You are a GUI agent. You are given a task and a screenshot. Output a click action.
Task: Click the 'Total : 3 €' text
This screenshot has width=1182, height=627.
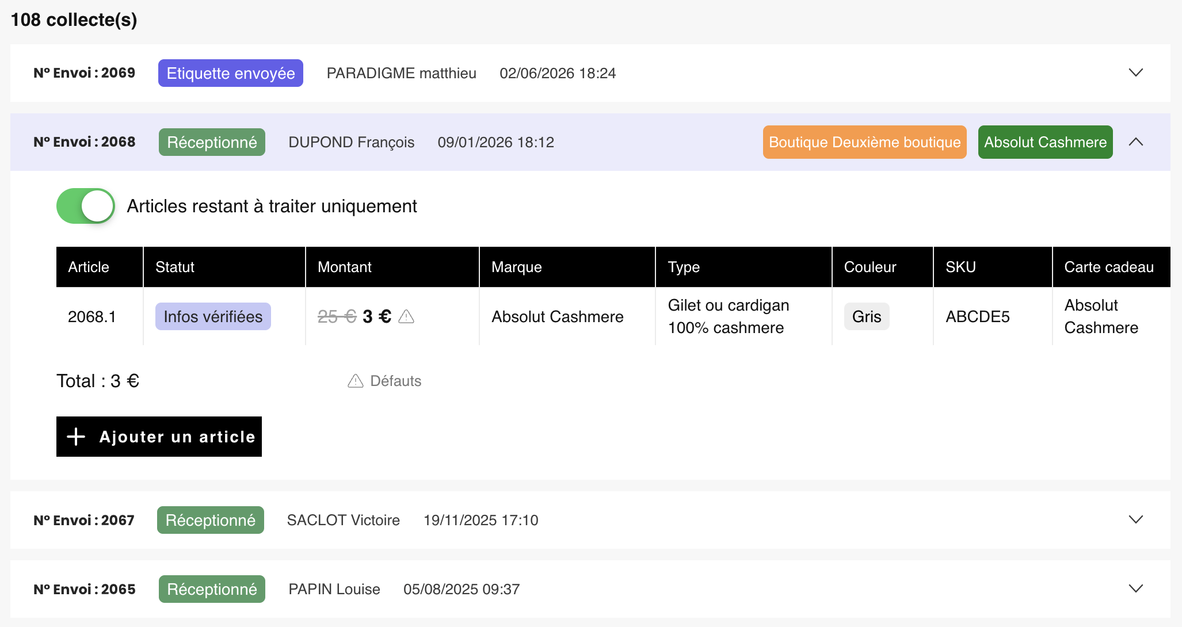[x=98, y=381]
